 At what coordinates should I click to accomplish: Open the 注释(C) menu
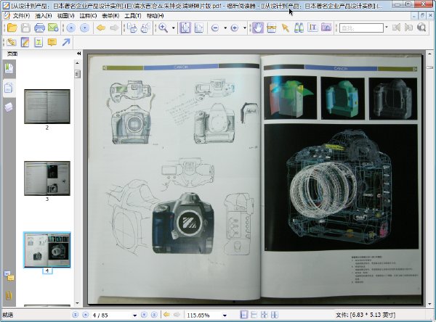(88, 16)
